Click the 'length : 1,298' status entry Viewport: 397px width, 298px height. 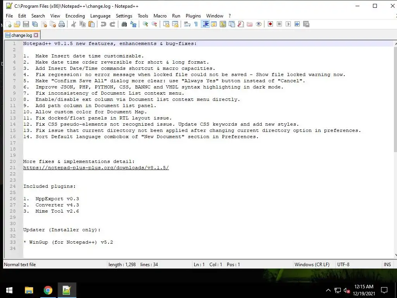[122, 265]
